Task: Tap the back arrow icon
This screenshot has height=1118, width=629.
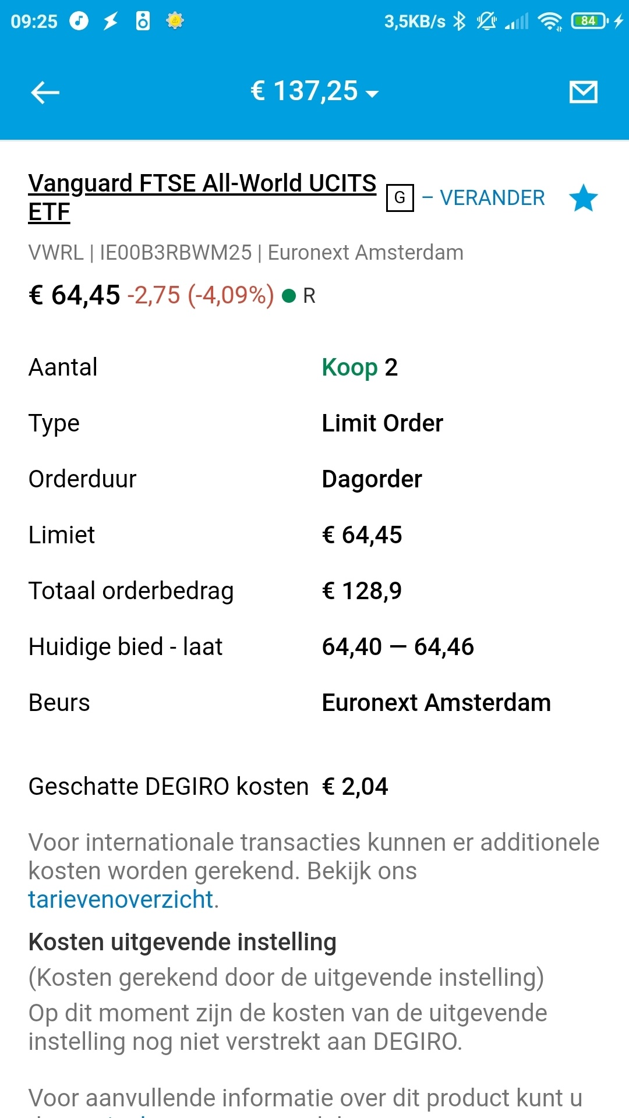Action: pos(45,93)
